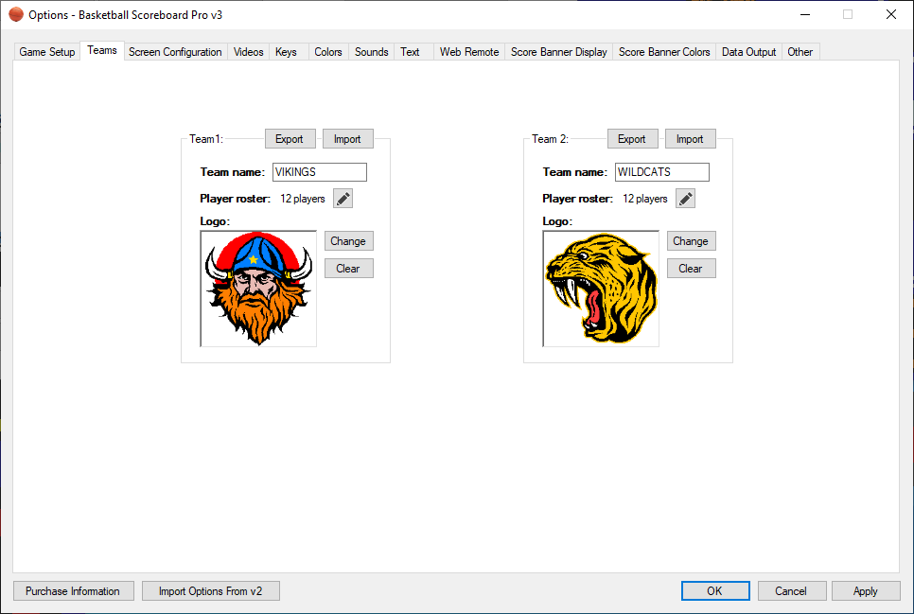Click the Team 1 name field

(319, 172)
